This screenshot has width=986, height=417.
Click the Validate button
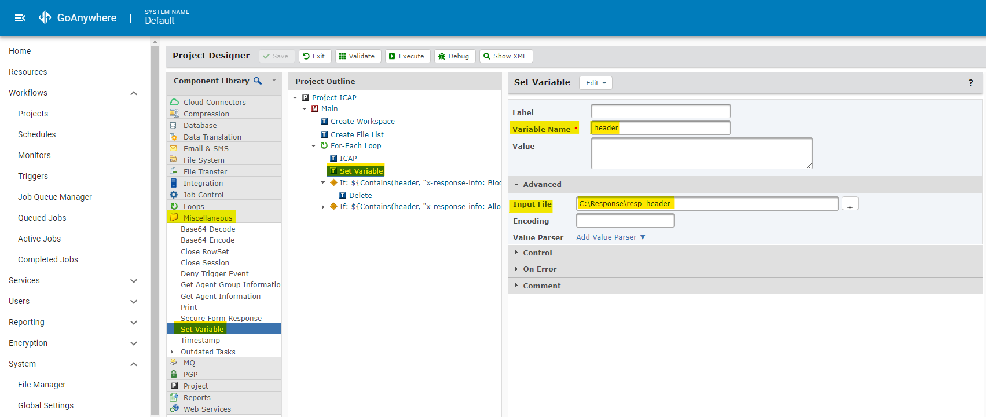[357, 56]
